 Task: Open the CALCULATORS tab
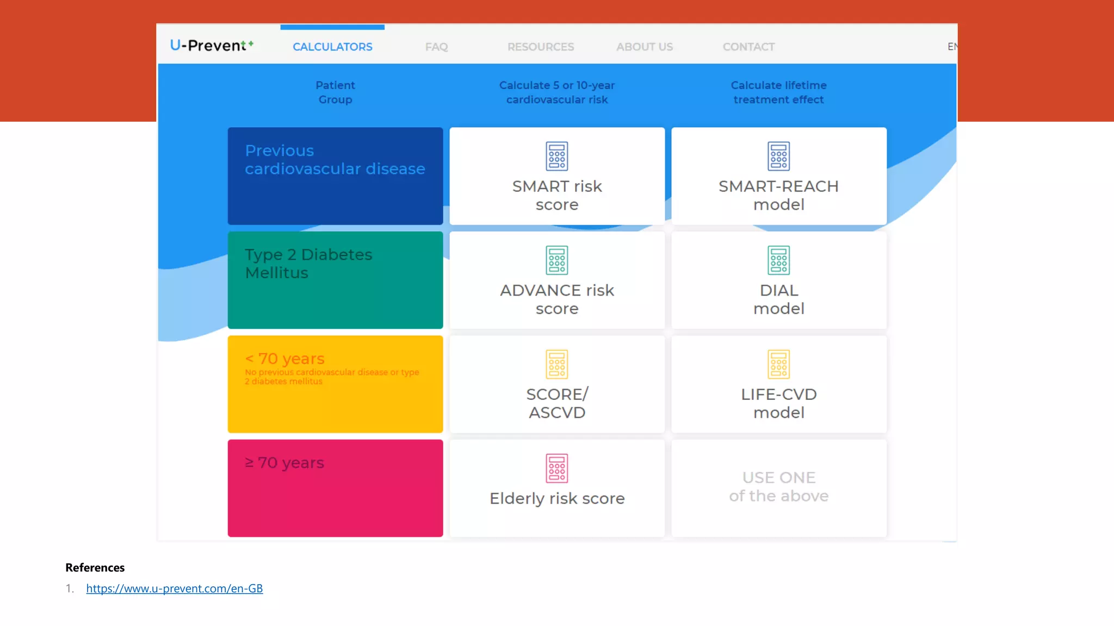(332, 47)
